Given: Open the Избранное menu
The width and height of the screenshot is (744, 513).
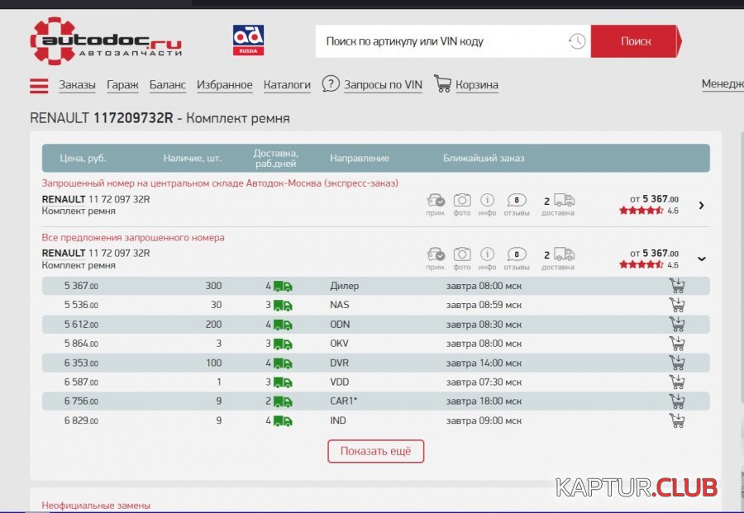Looking at the screenshot, I should 224,85.
